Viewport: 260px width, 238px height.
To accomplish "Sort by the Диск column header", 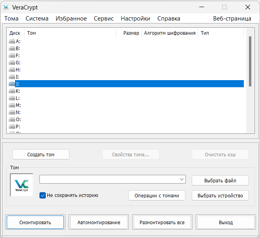I will (x=15, y=33).
